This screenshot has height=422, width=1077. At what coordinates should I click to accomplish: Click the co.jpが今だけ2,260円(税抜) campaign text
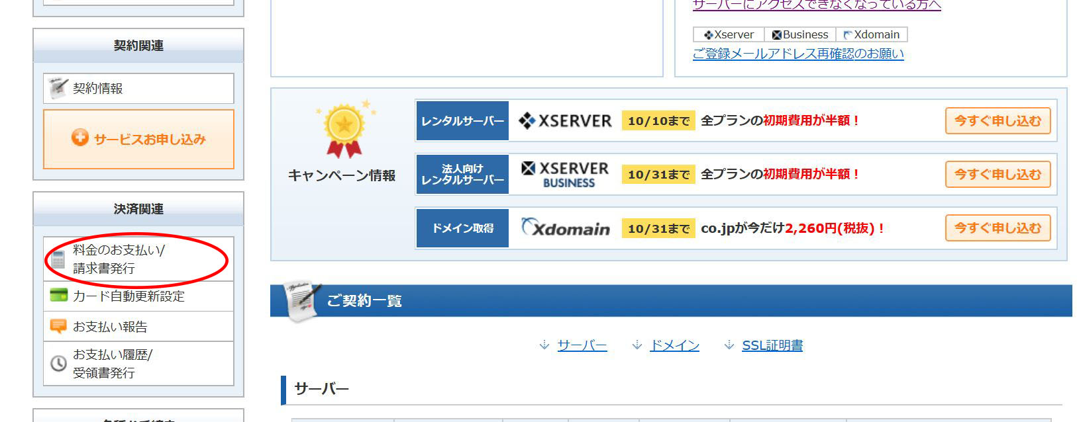pyautogui.click(x=792, y=228)
